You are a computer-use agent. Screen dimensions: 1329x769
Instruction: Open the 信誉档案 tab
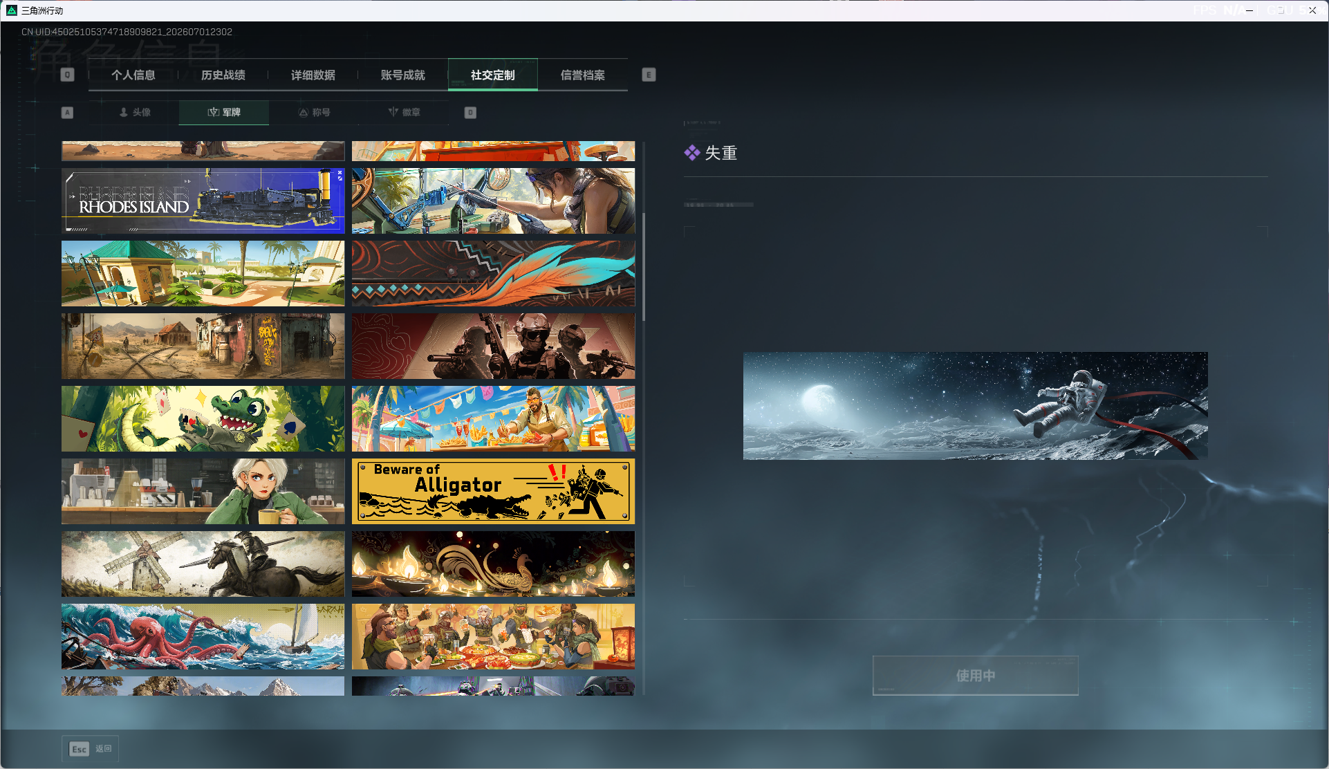[x=583, y=75]
